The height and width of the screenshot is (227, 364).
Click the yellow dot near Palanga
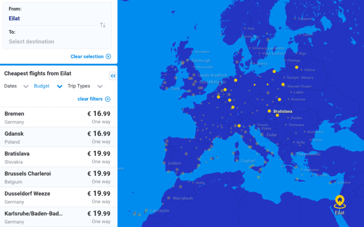click(x=297, y=67)
